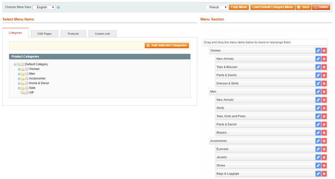Click the Home & Decor label

pyautogui.click(x=39, y=83)
